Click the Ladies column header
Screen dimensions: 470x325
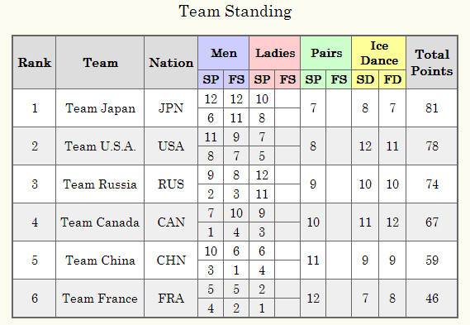pos(275,53)
